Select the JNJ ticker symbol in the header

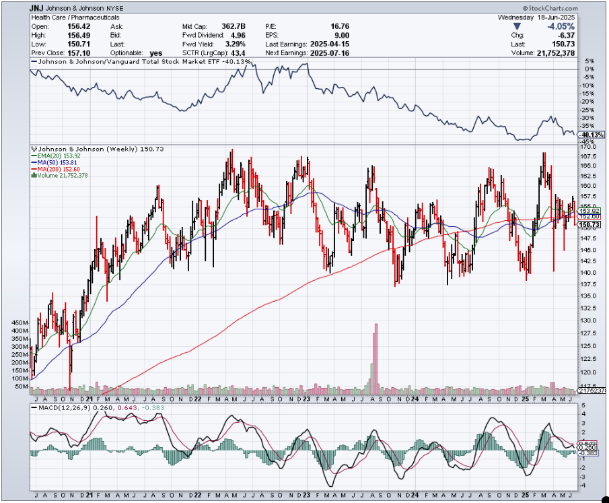point(36,8)
